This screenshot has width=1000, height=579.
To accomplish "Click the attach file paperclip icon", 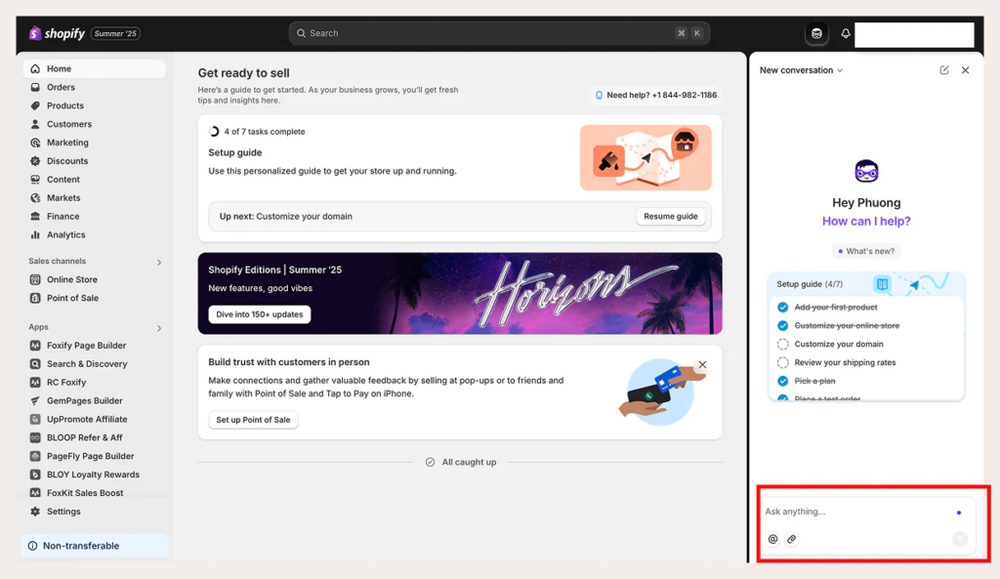I will (792, 539).
